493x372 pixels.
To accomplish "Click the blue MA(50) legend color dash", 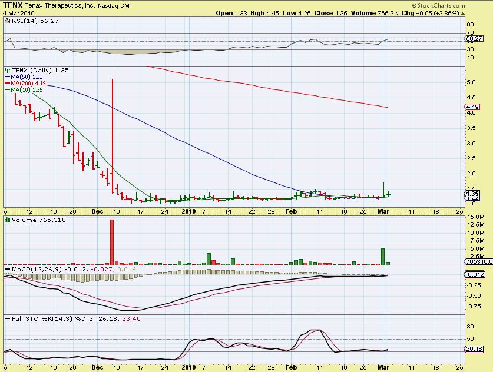I will click(8, 77).
